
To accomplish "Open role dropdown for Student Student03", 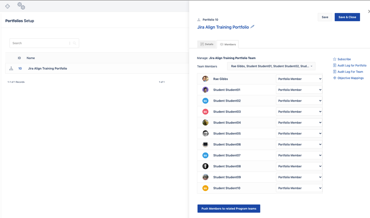I will [x=299, y=112].
